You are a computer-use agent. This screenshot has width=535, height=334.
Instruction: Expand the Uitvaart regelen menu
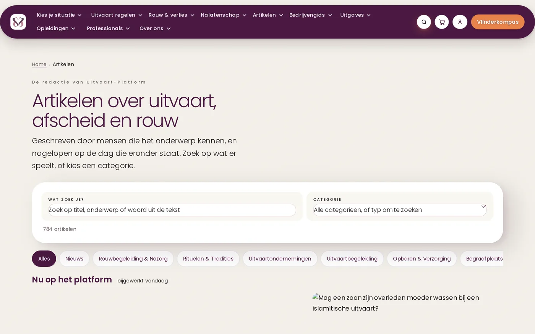(117, 15)
